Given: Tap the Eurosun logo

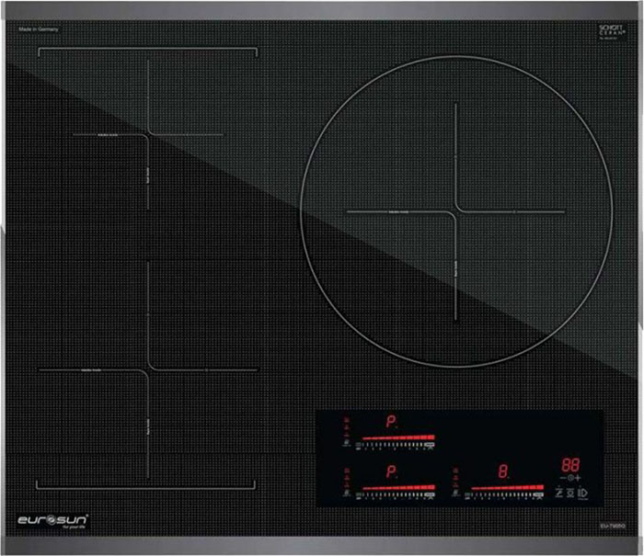Looking at the screenshot, I should pos(53,521).
